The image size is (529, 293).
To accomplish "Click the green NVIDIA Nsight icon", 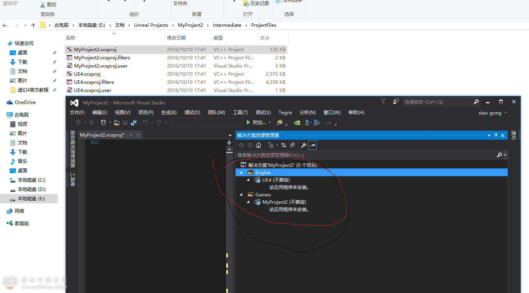I will pyautogui.click(x=296, y=123).
